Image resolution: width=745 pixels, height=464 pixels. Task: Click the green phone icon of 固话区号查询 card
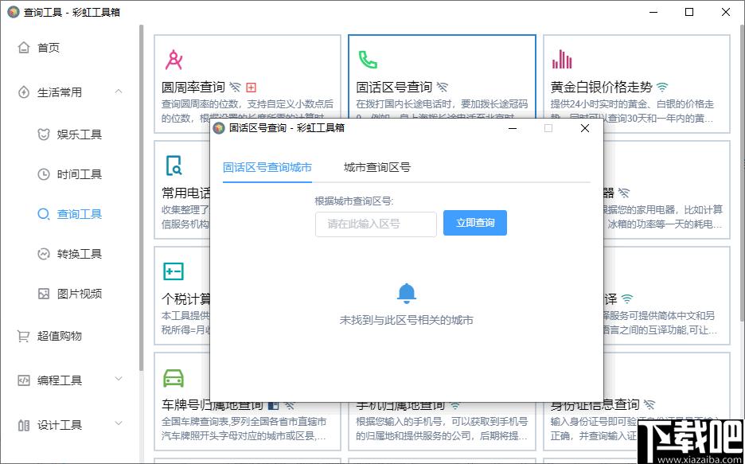coord(368,60)
